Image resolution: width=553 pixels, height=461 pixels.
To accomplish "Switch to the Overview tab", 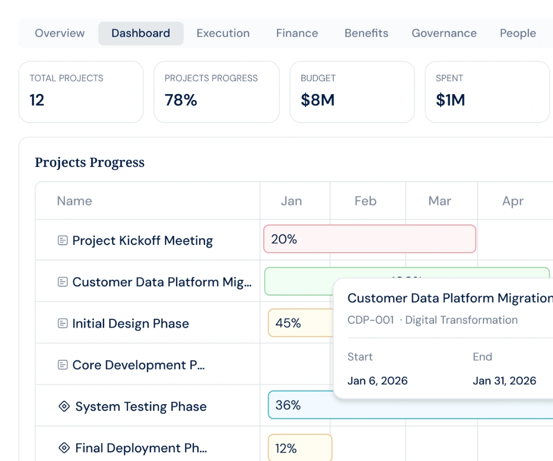I will tap(59, 33).
